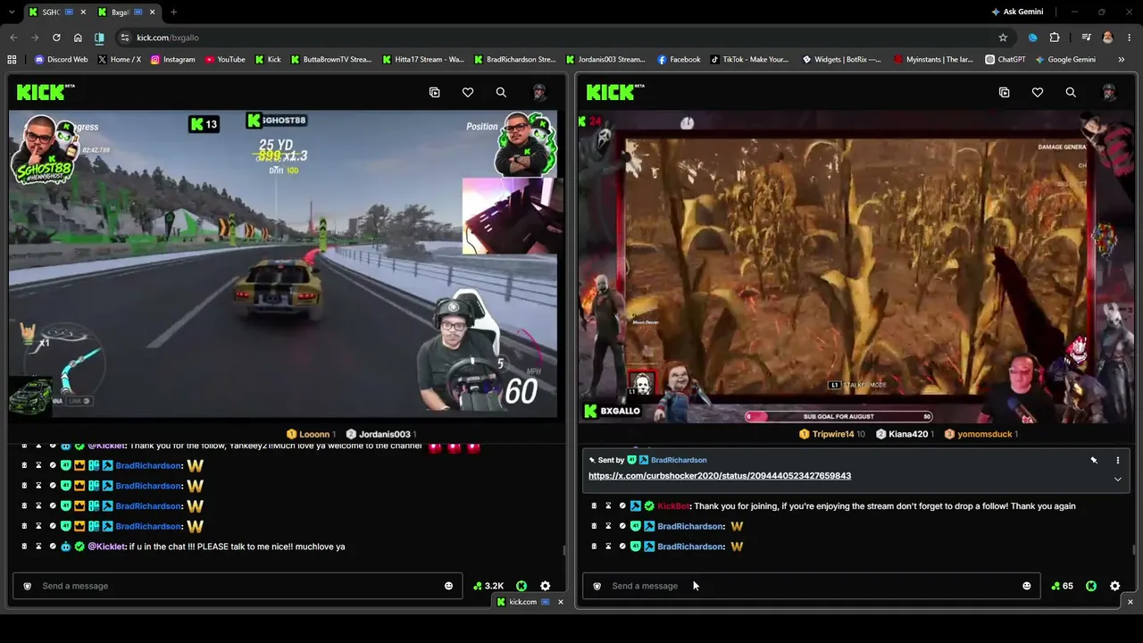Open pinned x.com curbshocker2020 link
Image resolution: width=1143 pixels, height=643 pixels.
click(x=720, y=476)
